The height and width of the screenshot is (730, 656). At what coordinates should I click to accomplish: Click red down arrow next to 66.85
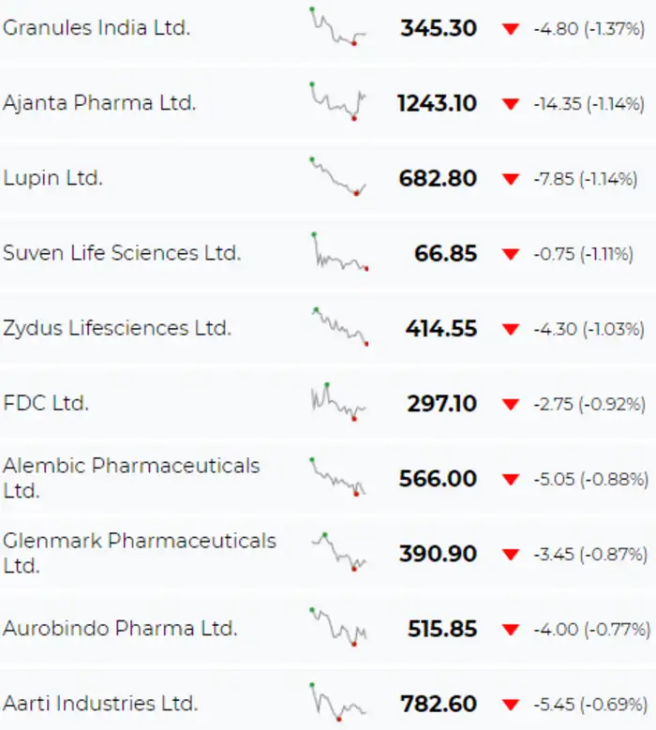pyautogui.click(x=510, y=254)
